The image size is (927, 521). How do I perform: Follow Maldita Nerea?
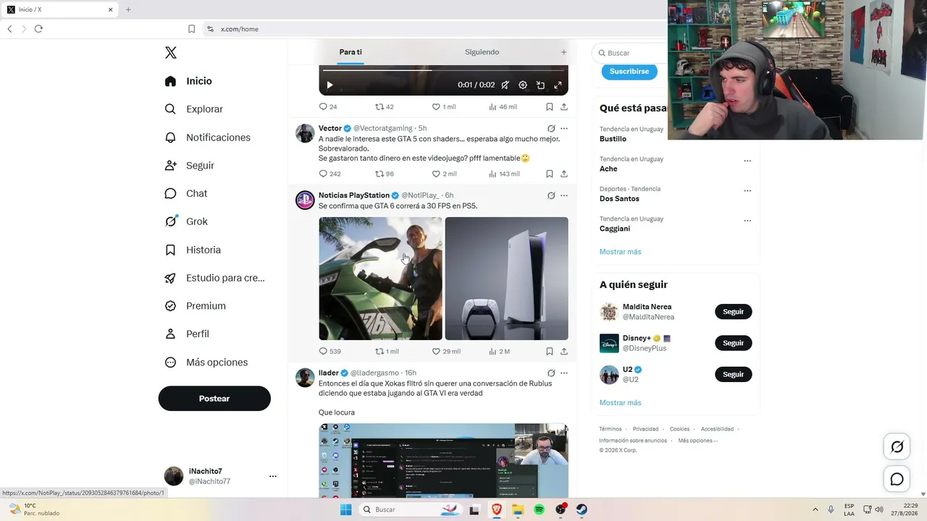tap(734, 312)
